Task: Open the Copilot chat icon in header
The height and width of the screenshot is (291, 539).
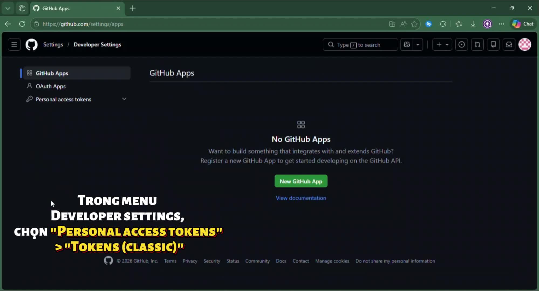Action: click(407, 44)
